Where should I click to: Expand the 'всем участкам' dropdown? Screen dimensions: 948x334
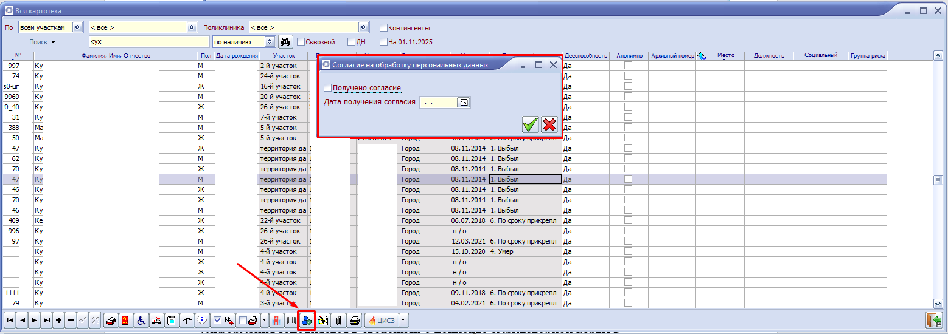[77, 27]
